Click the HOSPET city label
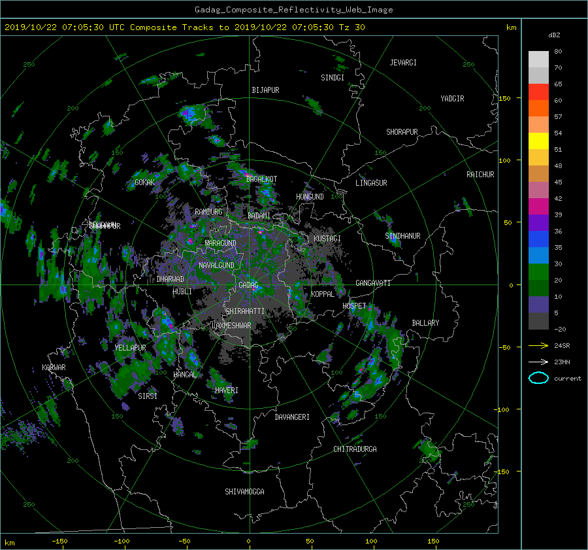Screen dimensions: 588x550 tap(354, 306)
